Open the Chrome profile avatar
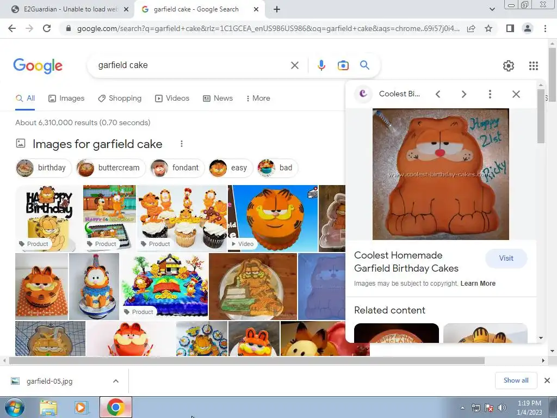 click(528, 28)
